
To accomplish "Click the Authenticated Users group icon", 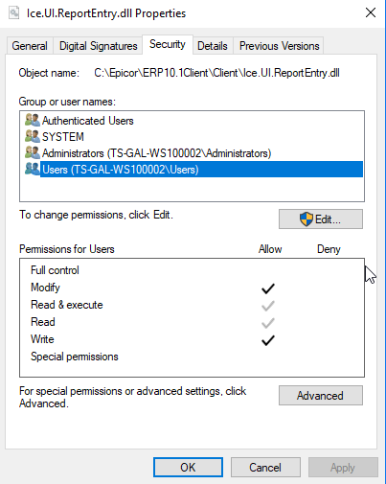I will tap(32, 120).
